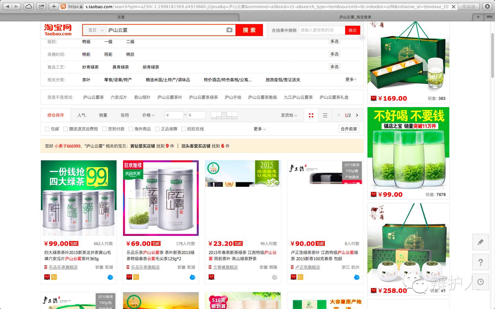495x309 pixels.
Task: Open the iCloud tabs button
Action: point(29,7)
